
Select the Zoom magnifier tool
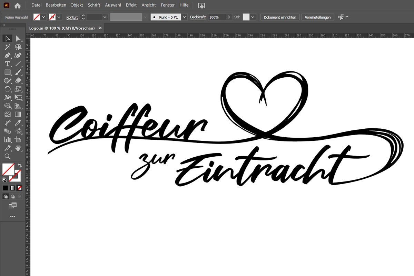point(7,156)
